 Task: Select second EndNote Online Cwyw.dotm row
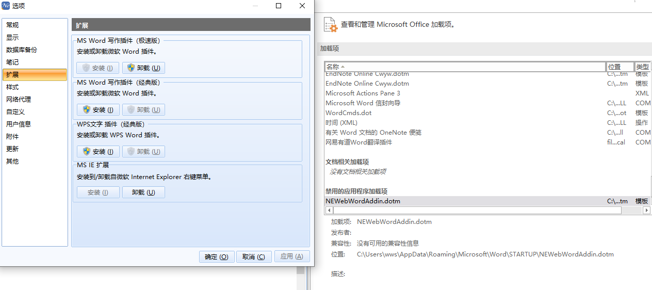[487, 83]
